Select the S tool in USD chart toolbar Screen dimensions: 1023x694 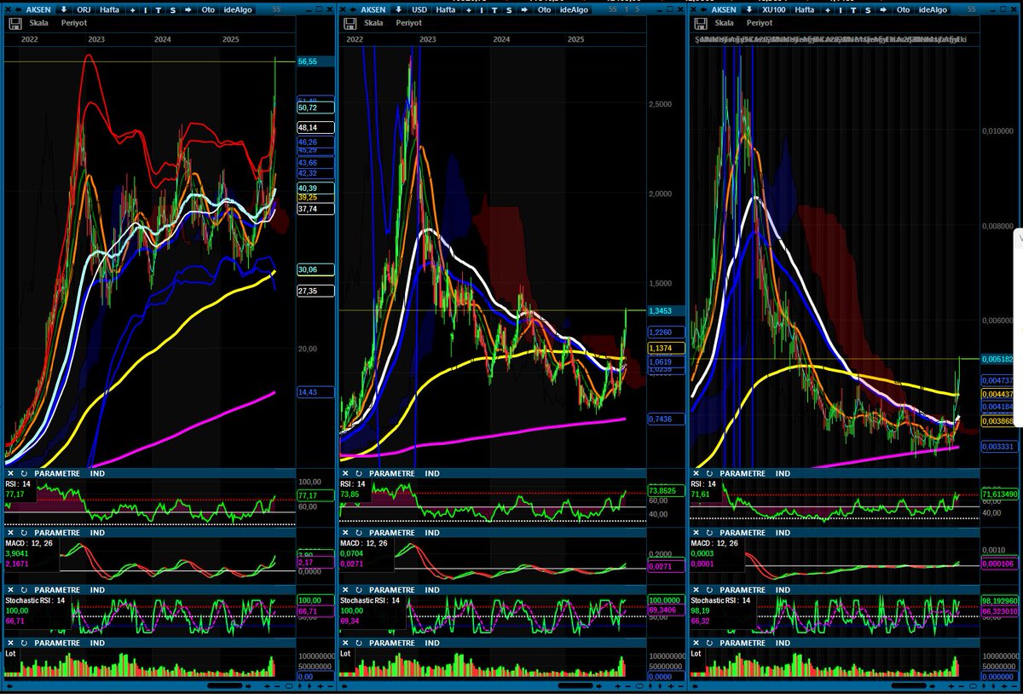(x=508, y=10)
